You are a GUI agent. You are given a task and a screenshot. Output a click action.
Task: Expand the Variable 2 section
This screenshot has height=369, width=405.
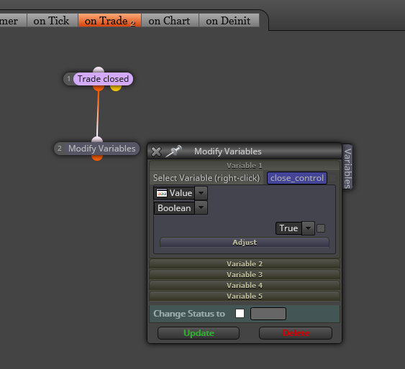(245, 264)
